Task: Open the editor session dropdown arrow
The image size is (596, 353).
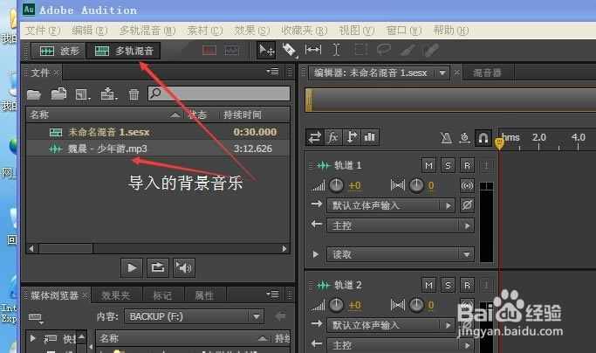Action: click(442, 73)
